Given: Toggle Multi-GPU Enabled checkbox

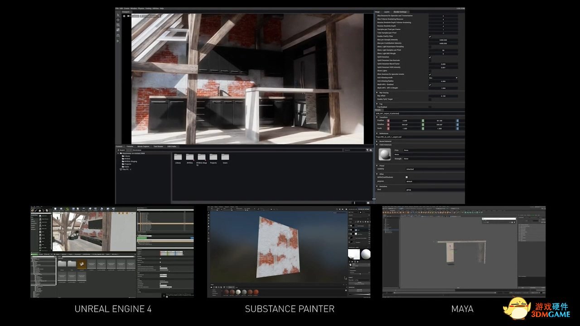Looking at the screenshot, I should (430, 85).
